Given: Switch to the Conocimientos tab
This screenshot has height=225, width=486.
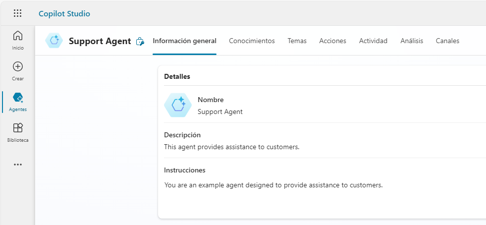Looking at the screenshot, I should [x=252, y=41].
